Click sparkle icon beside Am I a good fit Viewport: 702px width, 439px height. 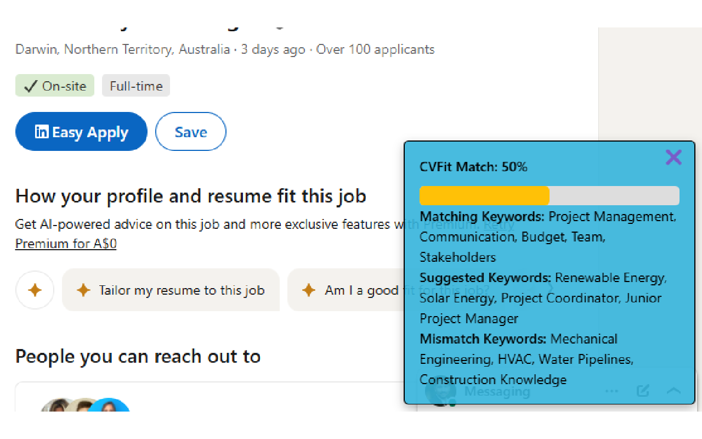tap(309, 290)
